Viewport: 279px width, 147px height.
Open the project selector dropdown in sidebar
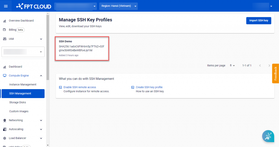pyautogui.click(x=23, y=52)
